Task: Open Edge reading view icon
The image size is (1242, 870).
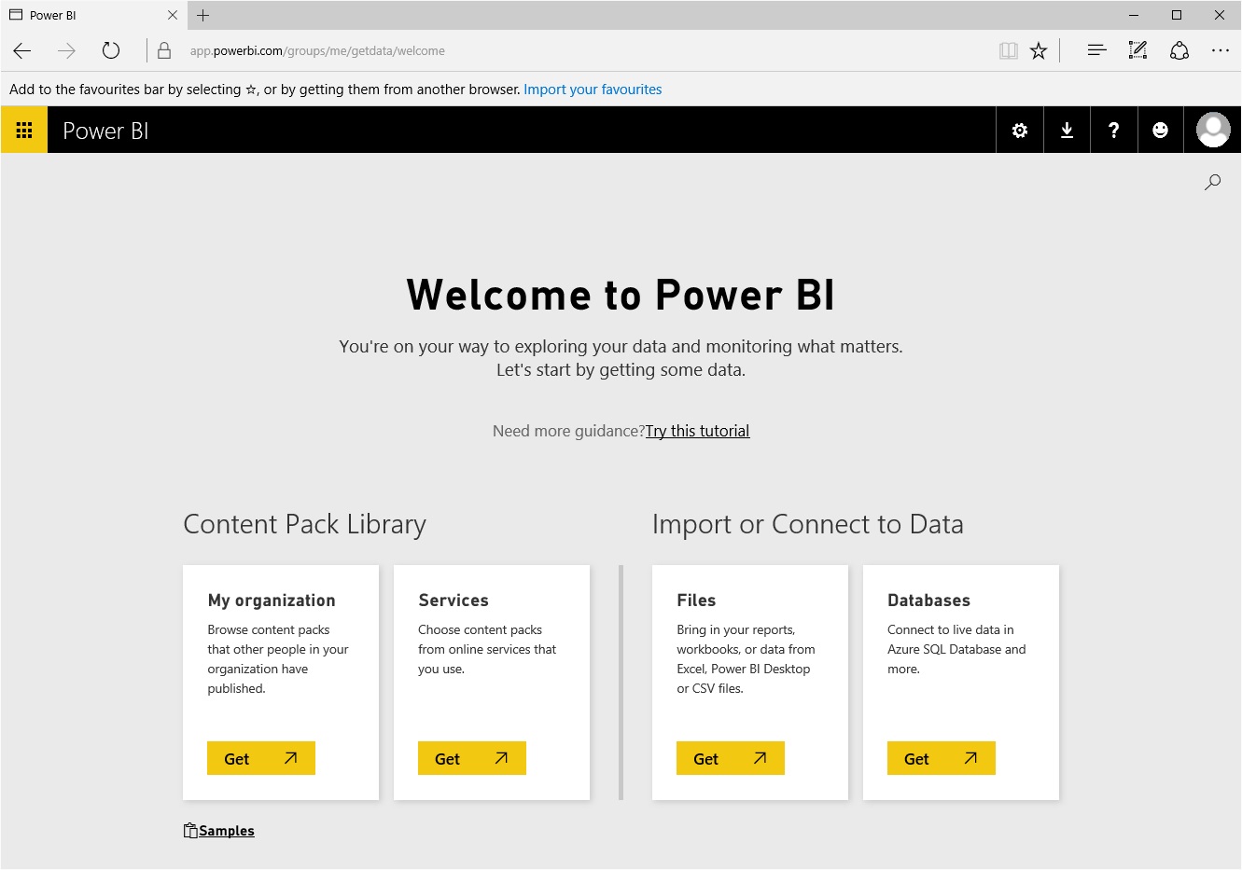Action: tap(1008, 51)
